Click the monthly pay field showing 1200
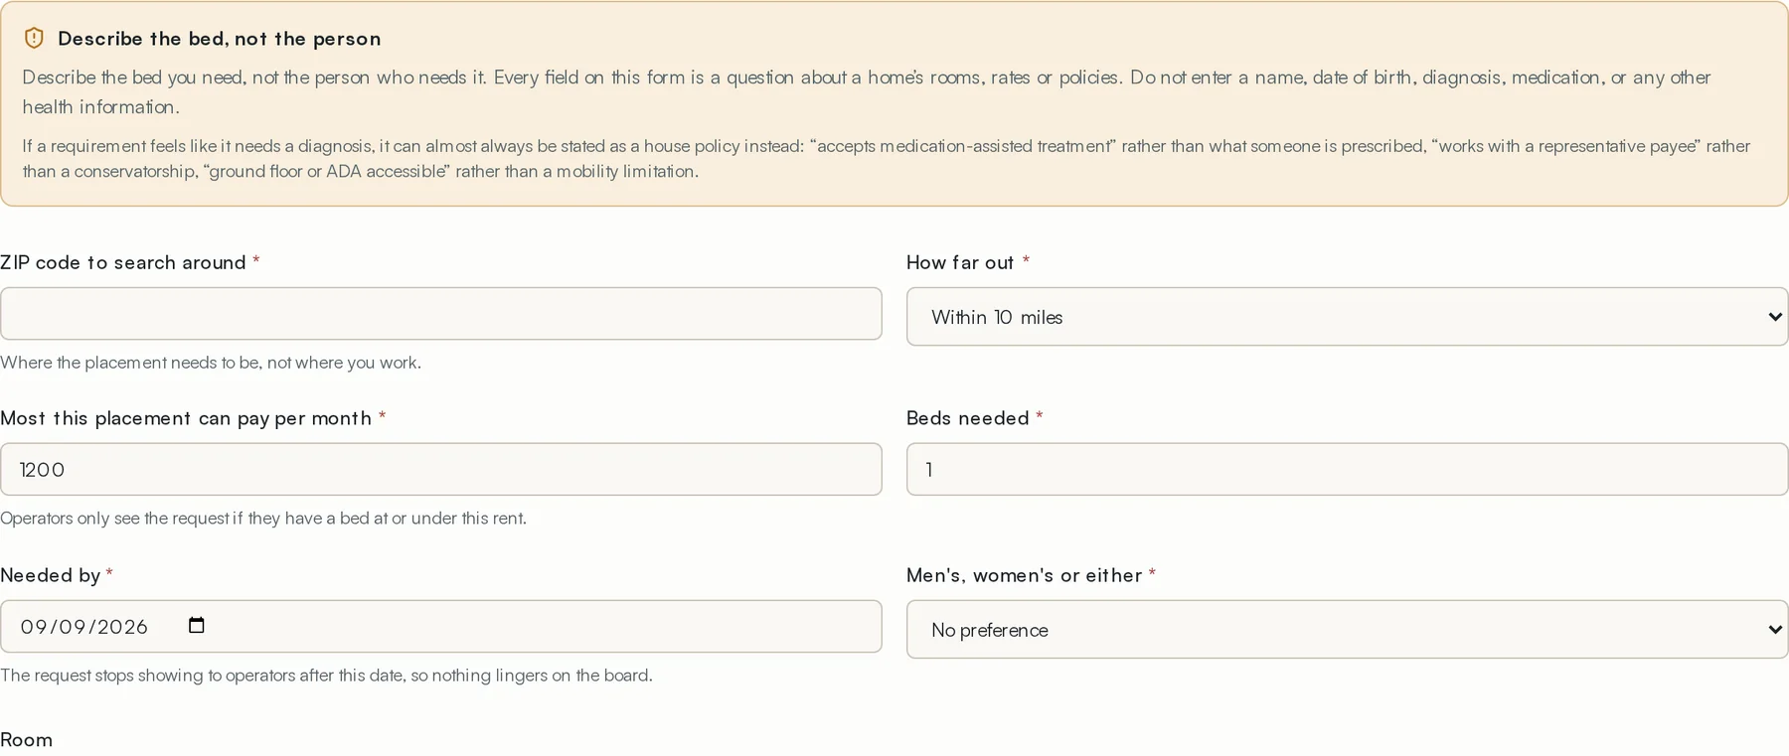The width and height of the screenshot is (1789, 756). tap(441, 469)
